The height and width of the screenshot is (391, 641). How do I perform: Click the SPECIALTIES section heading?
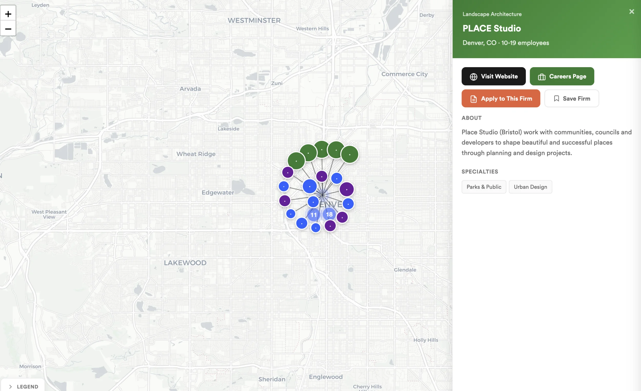pyautogui.click(x=480, y=172)
